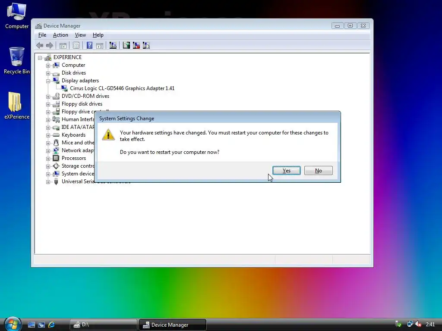Image resolution: width=442 pixels, height=331 pixels.
Task: Select the EXPERIENCE root label
Action: tap(67, 57)
